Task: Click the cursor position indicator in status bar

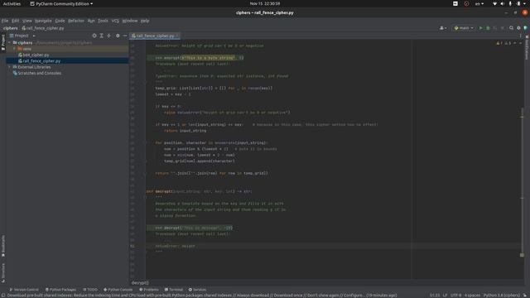Action: tap(435, 296)
